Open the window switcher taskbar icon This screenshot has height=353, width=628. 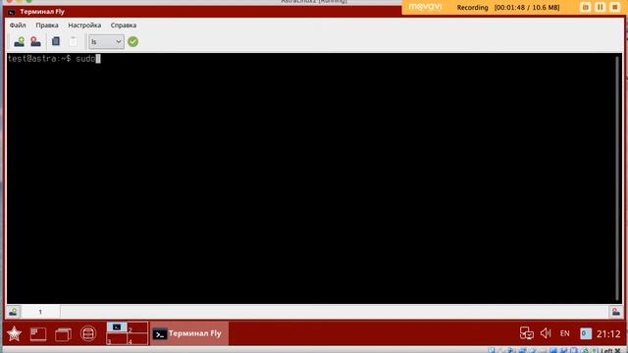pyautogui.click(x=63, y=333)
